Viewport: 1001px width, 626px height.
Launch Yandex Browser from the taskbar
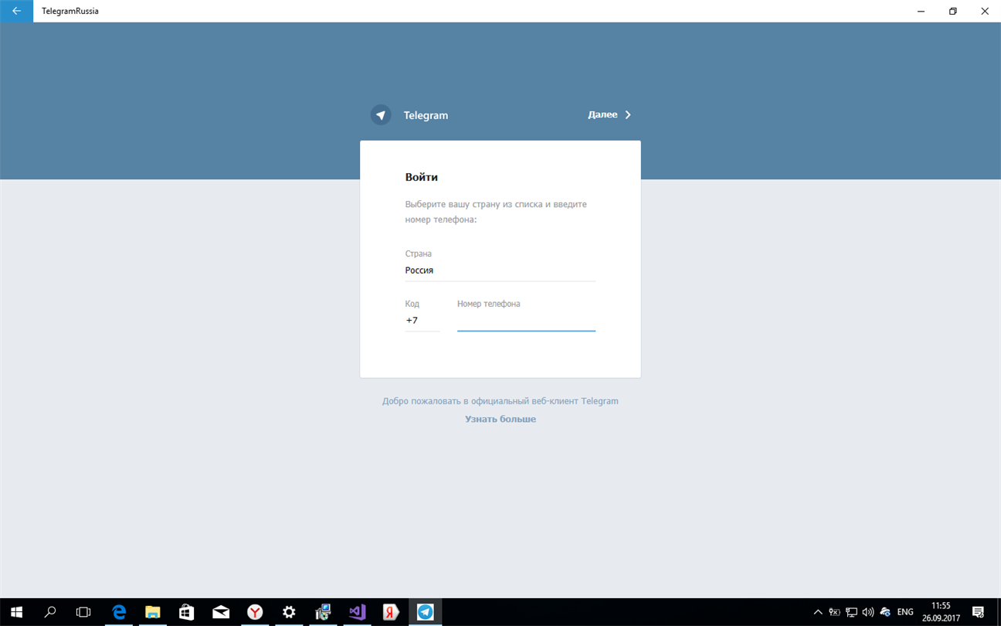255,612
